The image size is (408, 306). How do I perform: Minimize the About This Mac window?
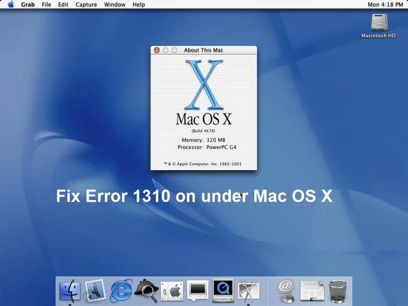(x=166, y=50)
